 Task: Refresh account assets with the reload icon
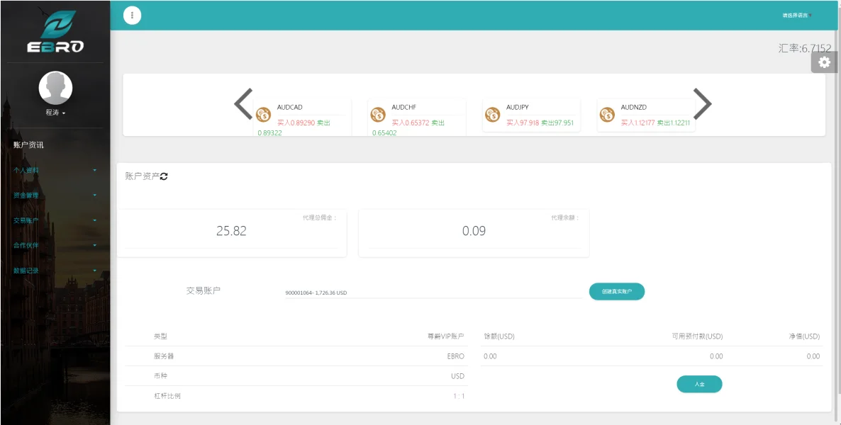(164, 176)
